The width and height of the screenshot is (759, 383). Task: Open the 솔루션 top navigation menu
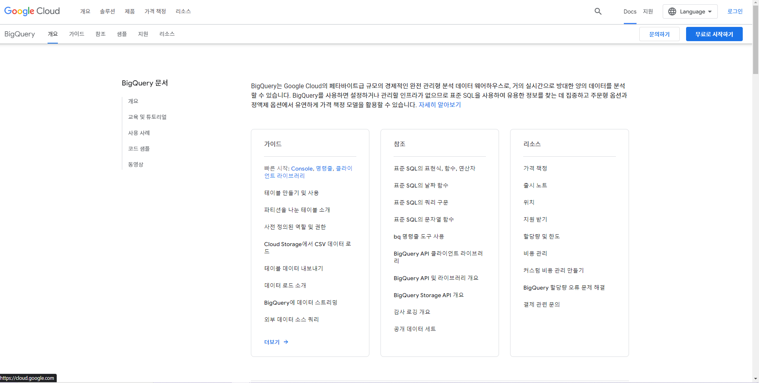pos(107,11)
